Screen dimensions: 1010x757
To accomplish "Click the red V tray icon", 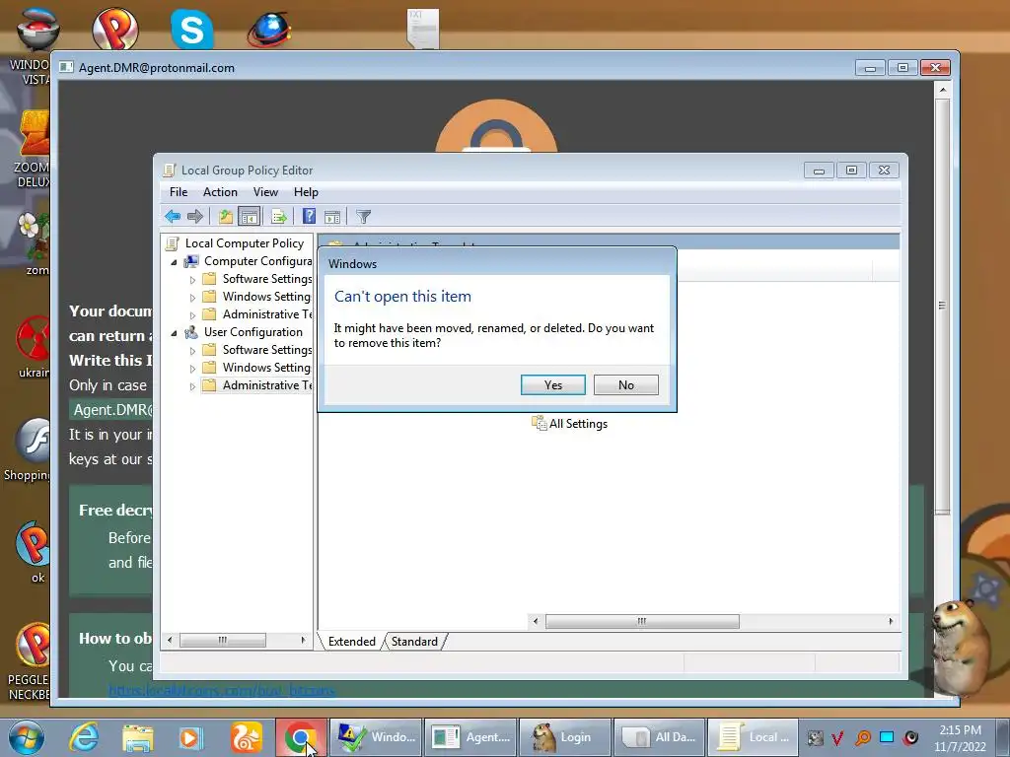I will (x=838, y=737).
